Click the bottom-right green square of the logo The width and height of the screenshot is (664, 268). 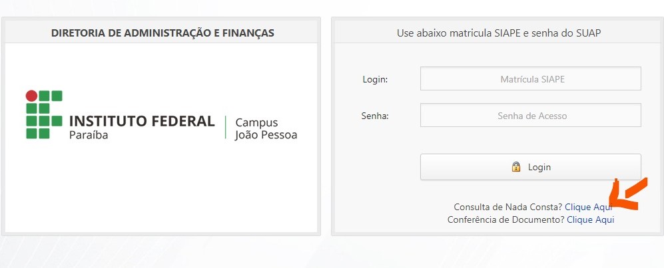[x=44, y=134]
